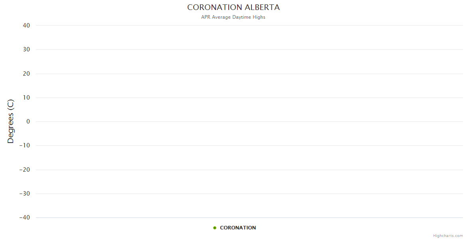Click the green CORONATION legend marker dot
The height and width of the screenshot is (239, 467).
pyautogui.click(x=215, y=228)
